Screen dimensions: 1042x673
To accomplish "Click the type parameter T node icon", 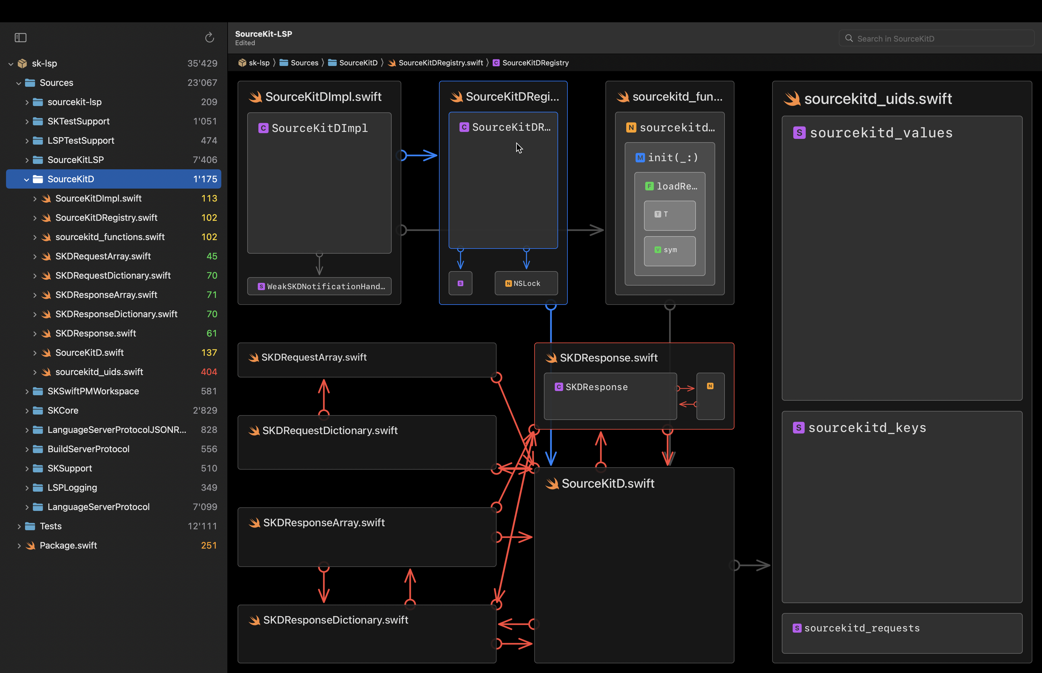I will point(657,214).
